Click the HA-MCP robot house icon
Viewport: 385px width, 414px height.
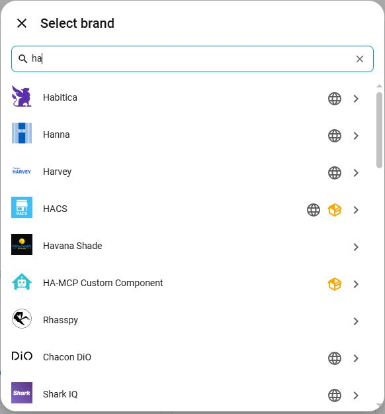pyautogui.click(x=22, y=282)
